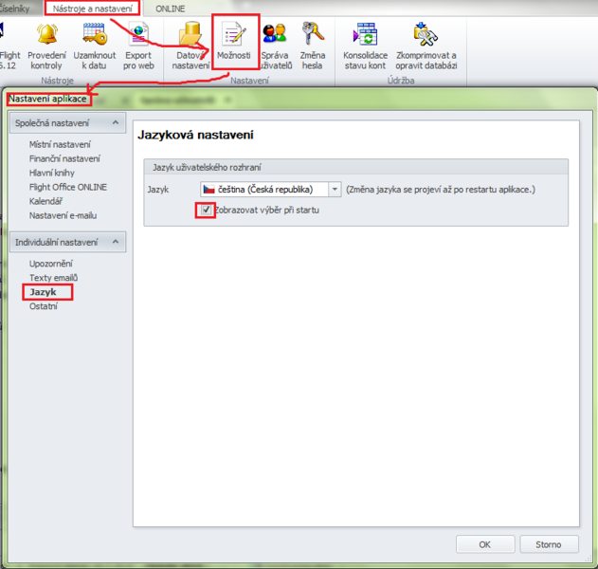Run Konsolidace stavu kont tool
Screen dimensions: 598x569
365,36
